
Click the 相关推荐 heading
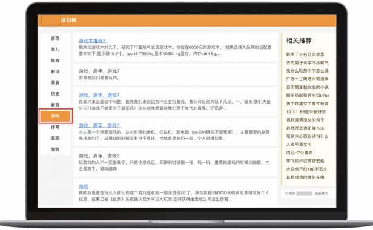coord(299,41)
